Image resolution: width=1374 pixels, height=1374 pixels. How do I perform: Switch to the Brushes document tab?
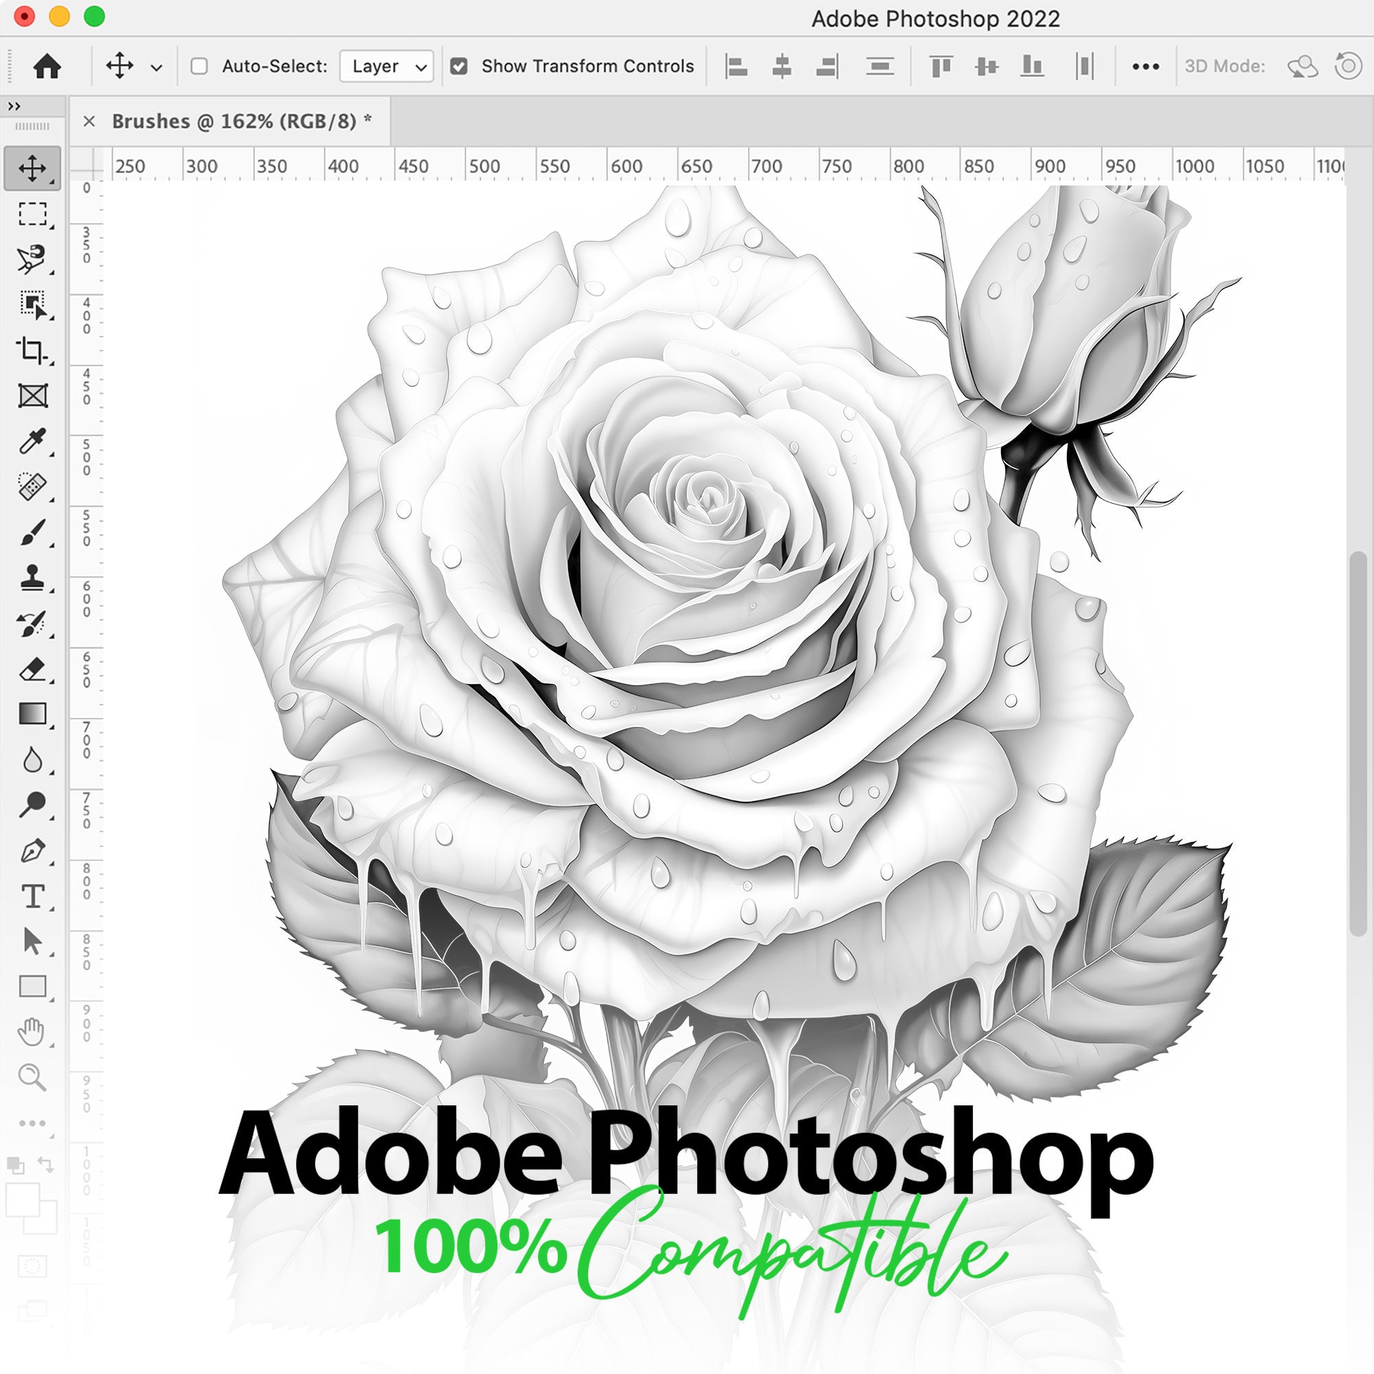[x=242, y=122]
